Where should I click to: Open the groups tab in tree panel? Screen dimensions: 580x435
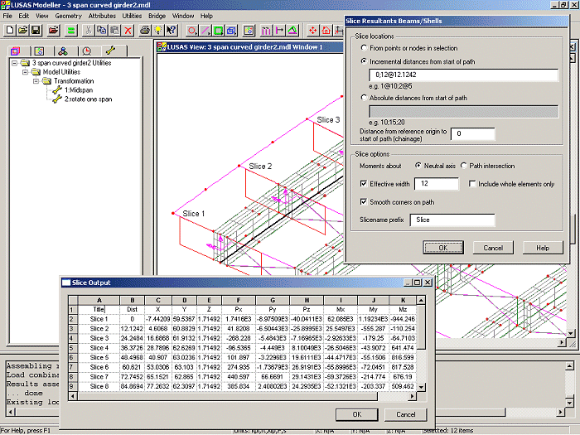[39, 51]
